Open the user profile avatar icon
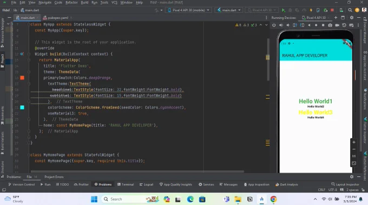 [x=364, y=10]
